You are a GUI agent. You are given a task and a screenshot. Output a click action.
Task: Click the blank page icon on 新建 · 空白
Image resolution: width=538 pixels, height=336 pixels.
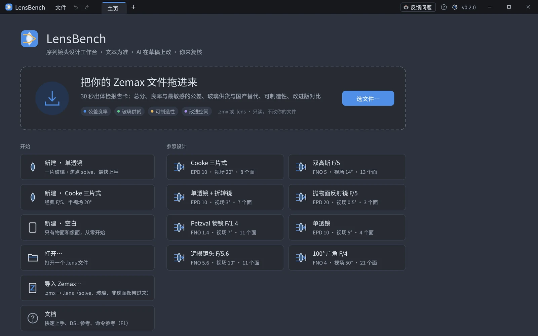[33, 227]
